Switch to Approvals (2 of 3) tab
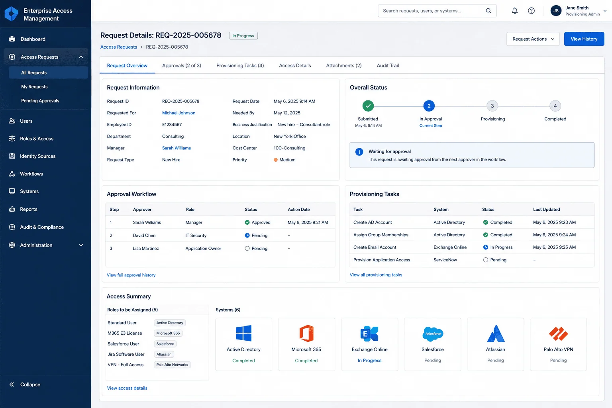The height and width of the screenshot is (408, 612). tap(182, 65)
